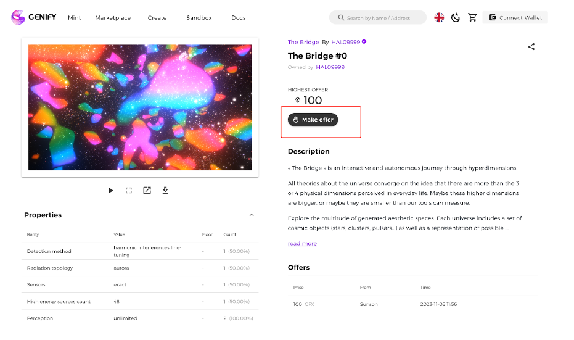Viewport: 574px width, 340px height.
Task: Open the language selector UK flag
Action: [x=439, y=17]
